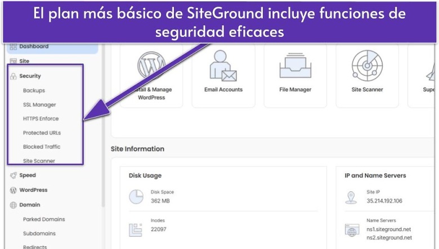Open SSL Manager in sidebar
Screen dimensions: 439x249
pos(39,104)
